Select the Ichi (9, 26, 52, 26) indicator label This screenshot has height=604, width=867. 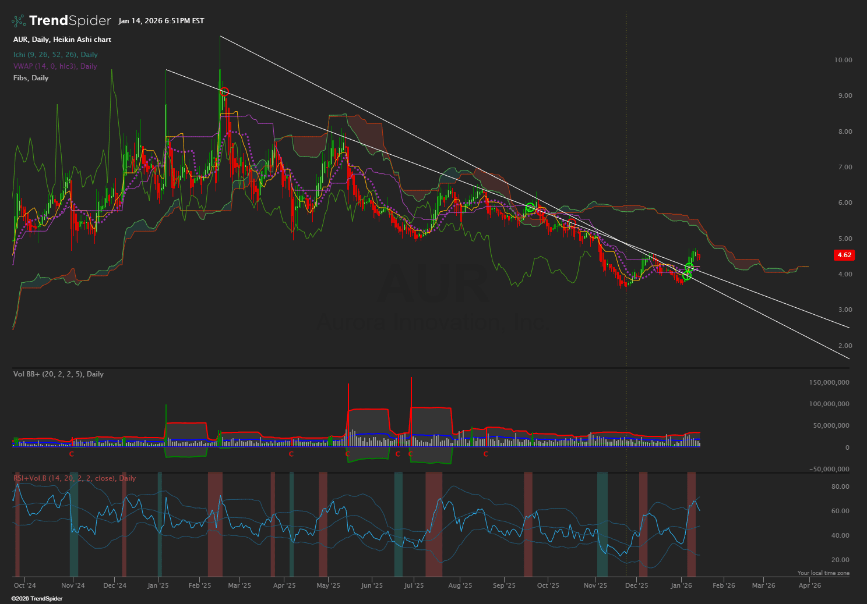[x=55, y=55]
